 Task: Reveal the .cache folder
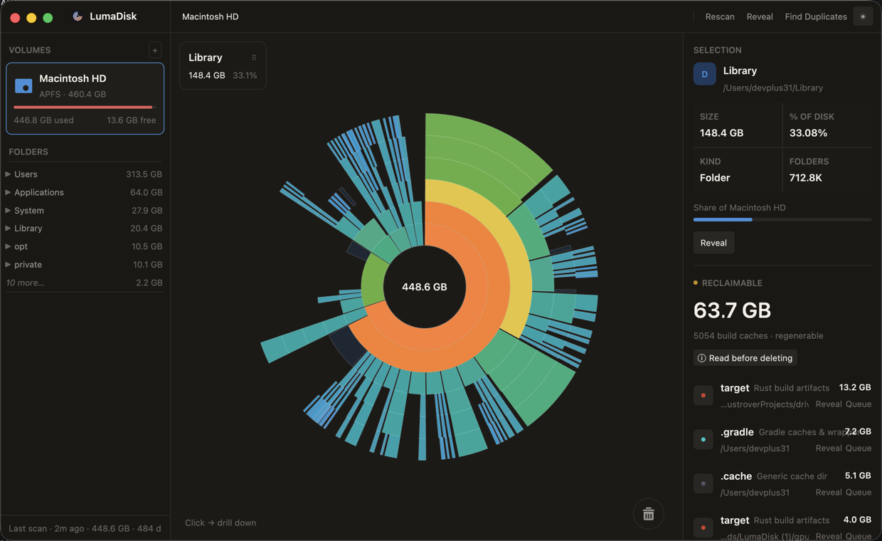pos(828,493)
